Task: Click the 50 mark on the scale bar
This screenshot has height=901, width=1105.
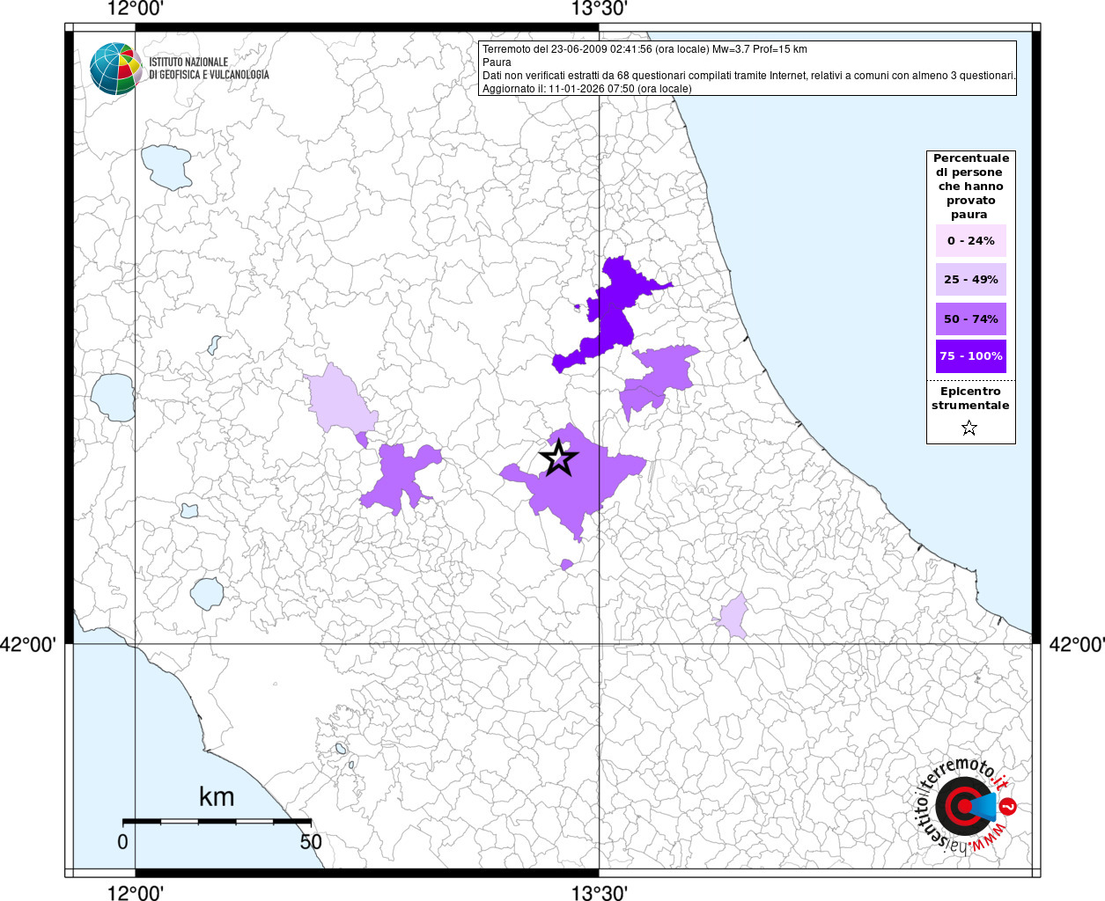Action: [310, 842]
